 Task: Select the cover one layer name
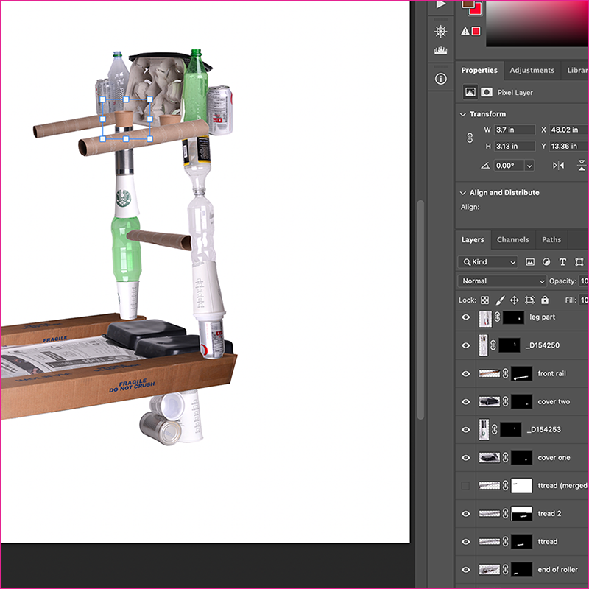click(554, 457)
